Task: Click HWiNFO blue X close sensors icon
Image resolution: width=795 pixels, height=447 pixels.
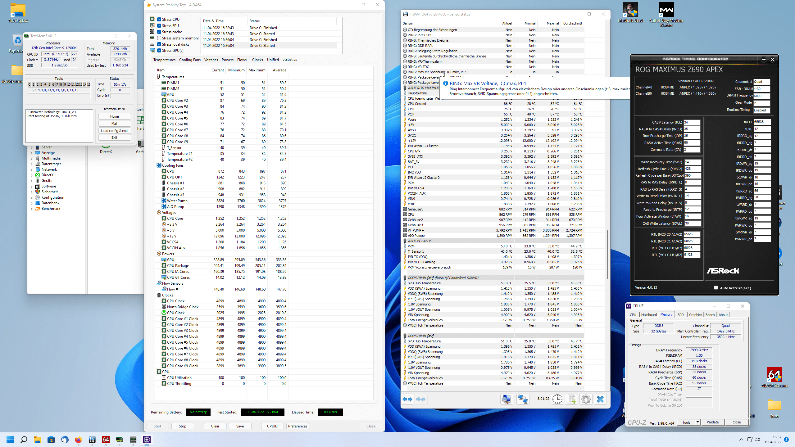Action: [600, 399]
